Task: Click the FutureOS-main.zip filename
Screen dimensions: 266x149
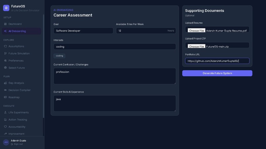Action: coord(217,47)
